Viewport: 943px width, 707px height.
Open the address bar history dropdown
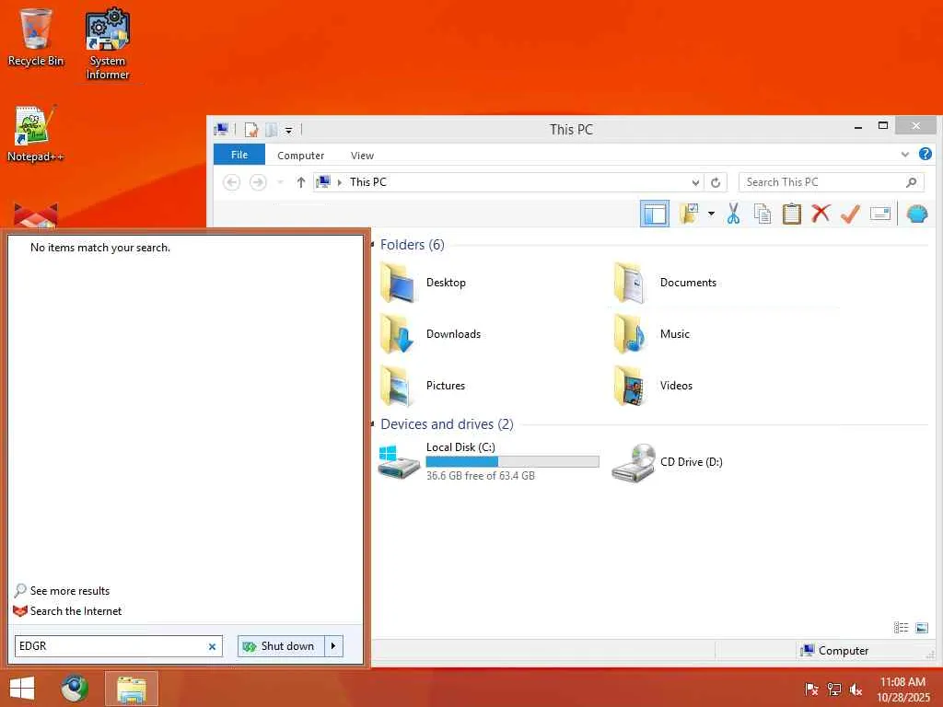point(695,182)
